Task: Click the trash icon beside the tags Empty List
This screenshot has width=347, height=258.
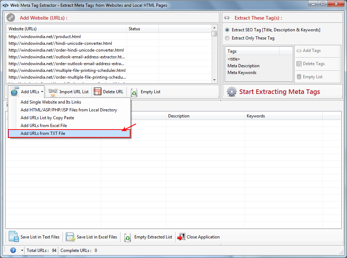Action: pyautogui.click(x=299, y=77)
